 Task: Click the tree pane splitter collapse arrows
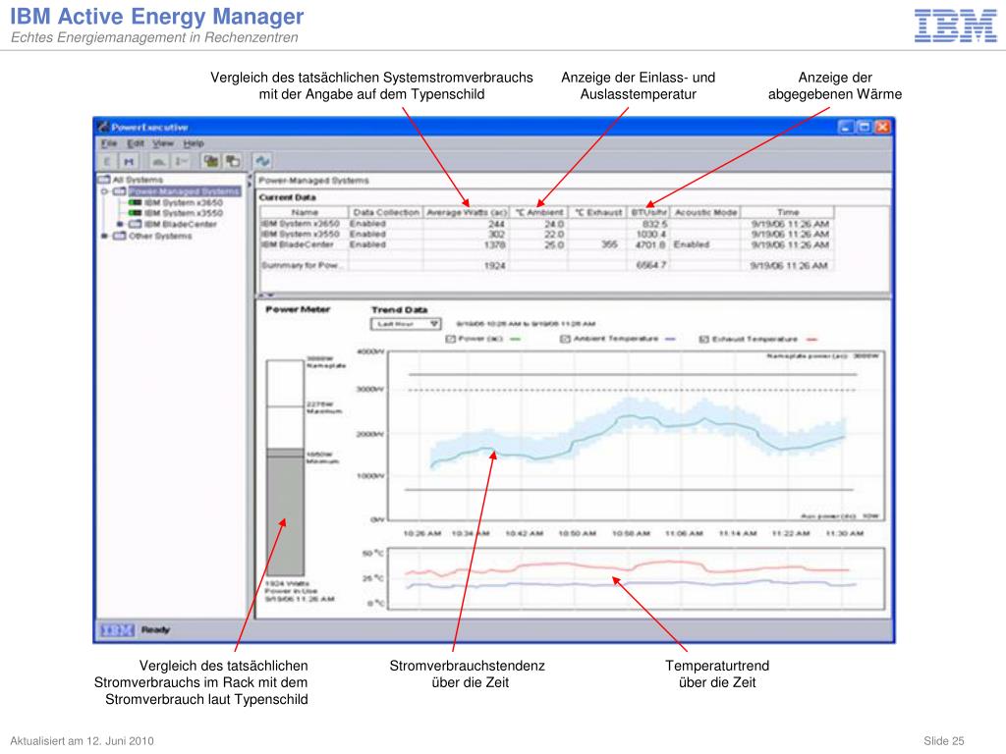click(x=251, y=181)
